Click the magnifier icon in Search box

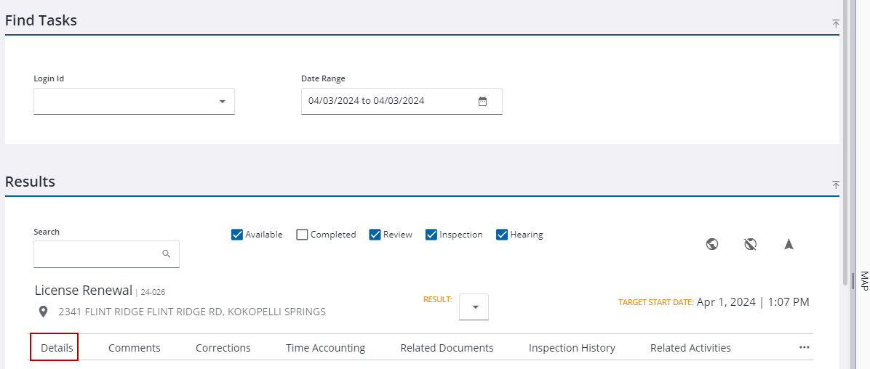tap(167, 254)
